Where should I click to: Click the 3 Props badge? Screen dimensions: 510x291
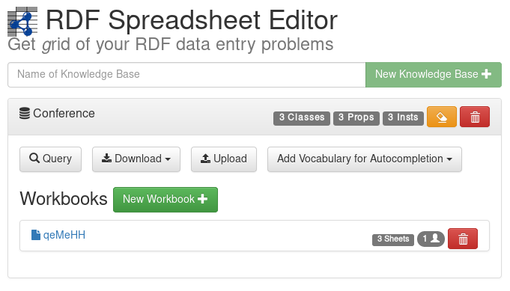(x=356, y=118)
